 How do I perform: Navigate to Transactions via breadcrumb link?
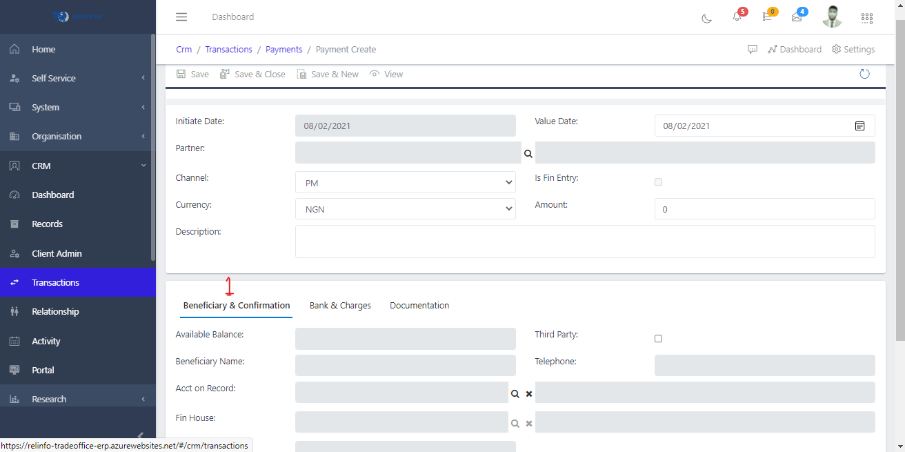click(228, 49)
